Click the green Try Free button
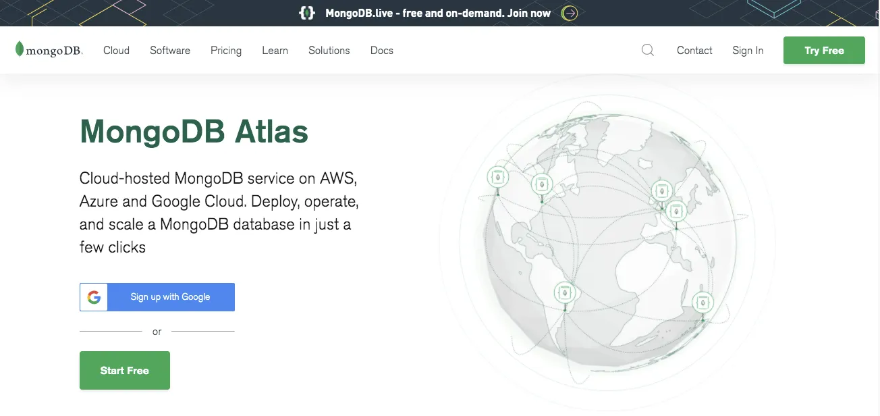Screen dimensions: 880x416 824,51
